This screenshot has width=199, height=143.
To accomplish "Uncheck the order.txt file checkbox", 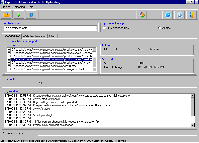I will (x=9, y=56).
